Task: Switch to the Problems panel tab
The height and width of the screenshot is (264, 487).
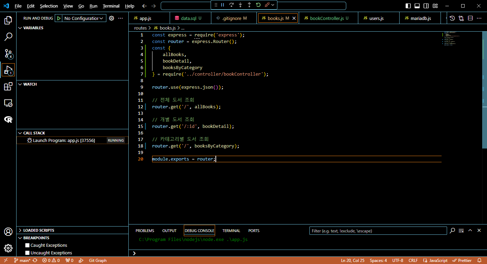Action: coord(145,231)
